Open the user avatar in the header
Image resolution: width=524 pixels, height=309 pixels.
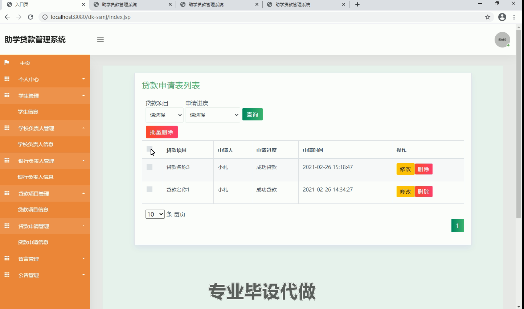pyautogui.click(x=502, y=40)
